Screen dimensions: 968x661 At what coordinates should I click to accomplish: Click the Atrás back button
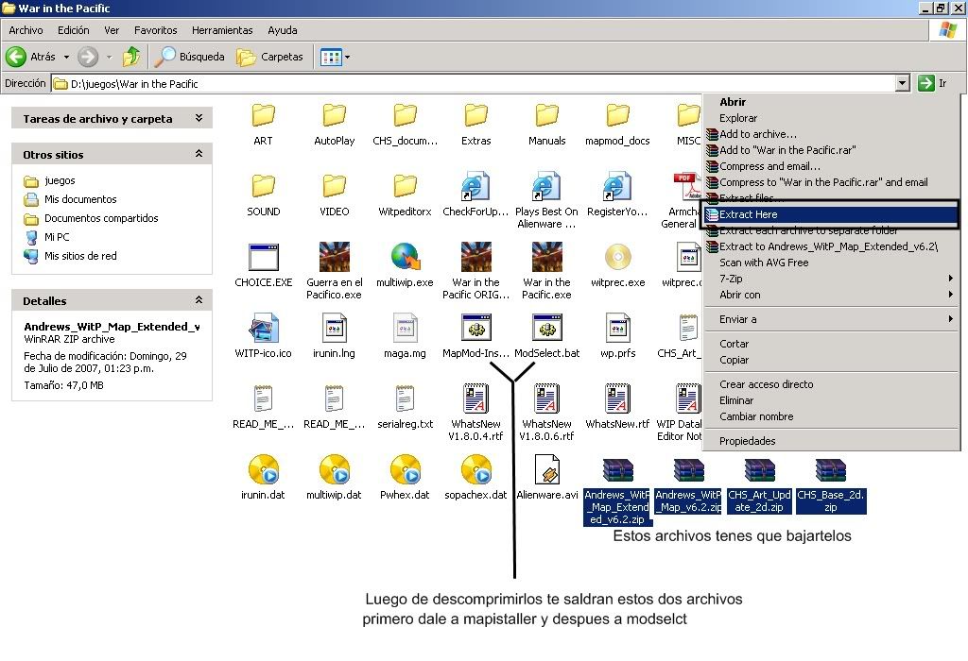[x=31, y=57]
